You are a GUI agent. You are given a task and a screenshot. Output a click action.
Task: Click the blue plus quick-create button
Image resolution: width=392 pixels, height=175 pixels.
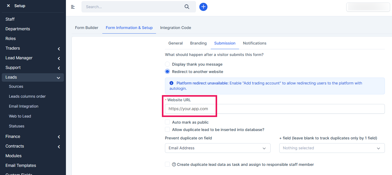203,7
